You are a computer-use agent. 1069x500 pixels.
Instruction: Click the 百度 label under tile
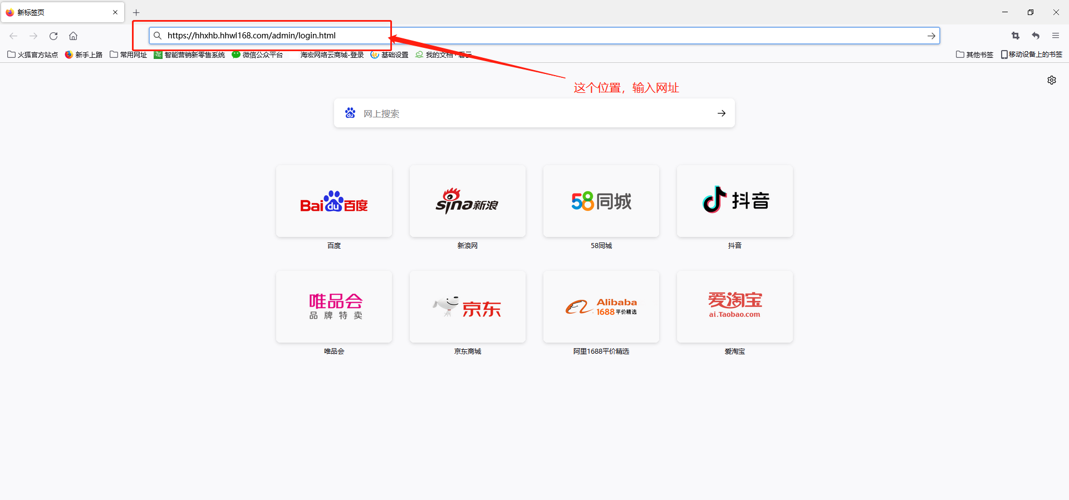point(334,245)
